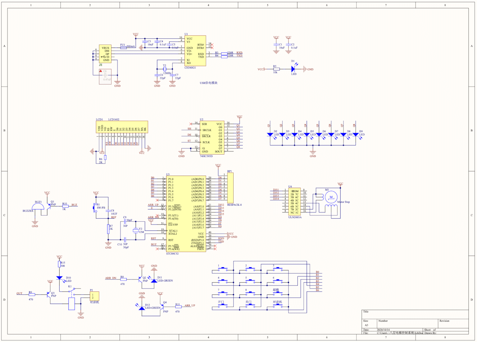The image size is (477, 342).
Task: Select keypad pushbutton labeled 1
Action: pos(223,270)
